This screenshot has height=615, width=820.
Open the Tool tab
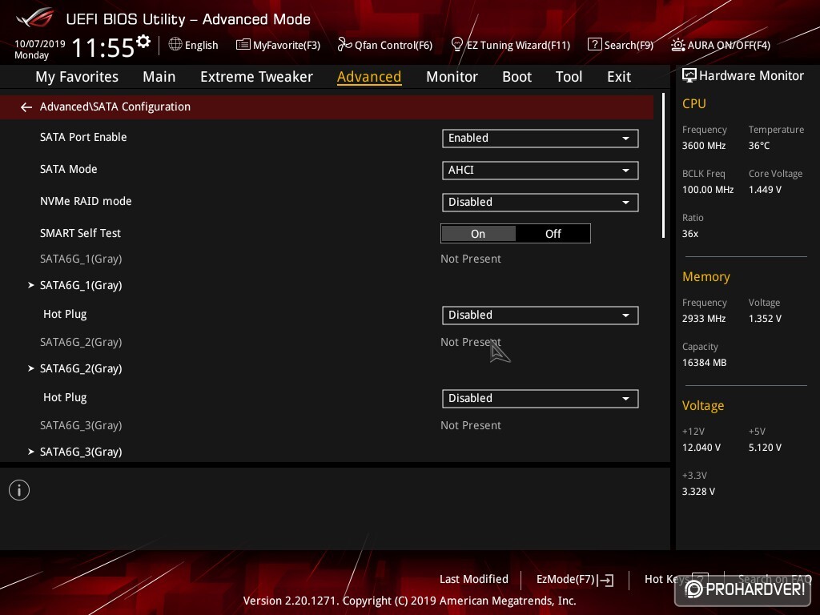click(569, 77)
